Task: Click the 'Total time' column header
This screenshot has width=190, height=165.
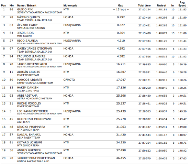Action: [144, 5]
